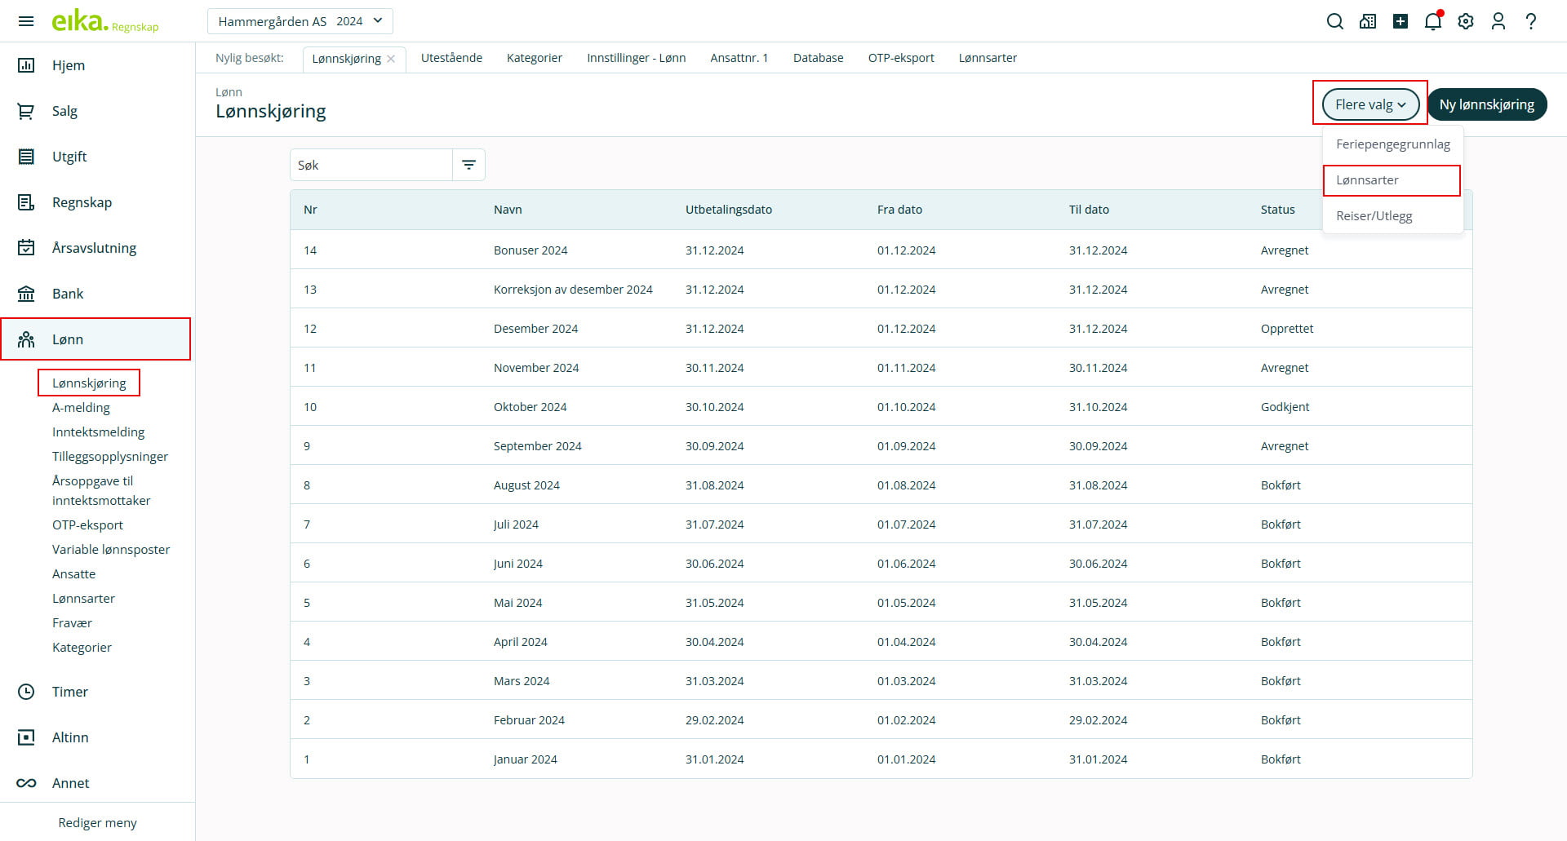
Task: Open sidebar OTP-eksport submenu item
Action: pos(87,525)
